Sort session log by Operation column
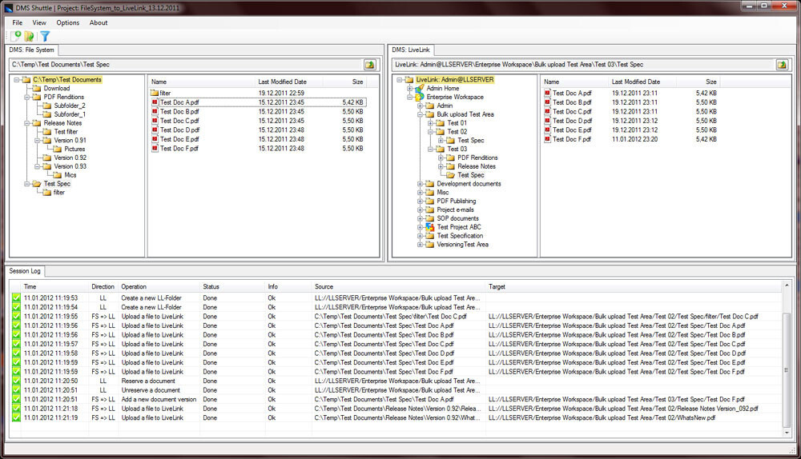The width and height of the screenshot is (801, 459). click(159, 286)
